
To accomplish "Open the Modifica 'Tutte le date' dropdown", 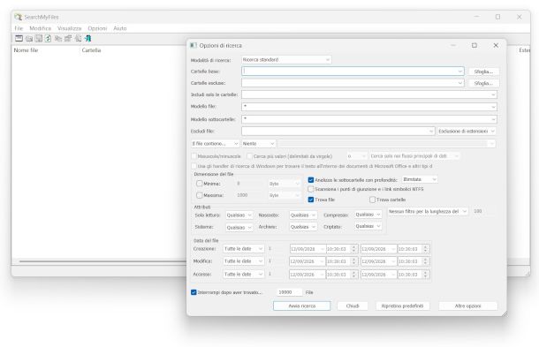I will coord(243,261).
